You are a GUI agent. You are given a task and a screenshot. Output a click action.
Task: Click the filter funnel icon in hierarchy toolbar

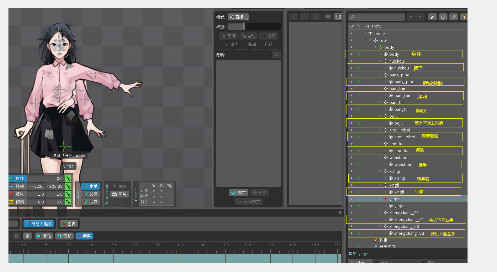pyautogui.click(x=464, y=17)
